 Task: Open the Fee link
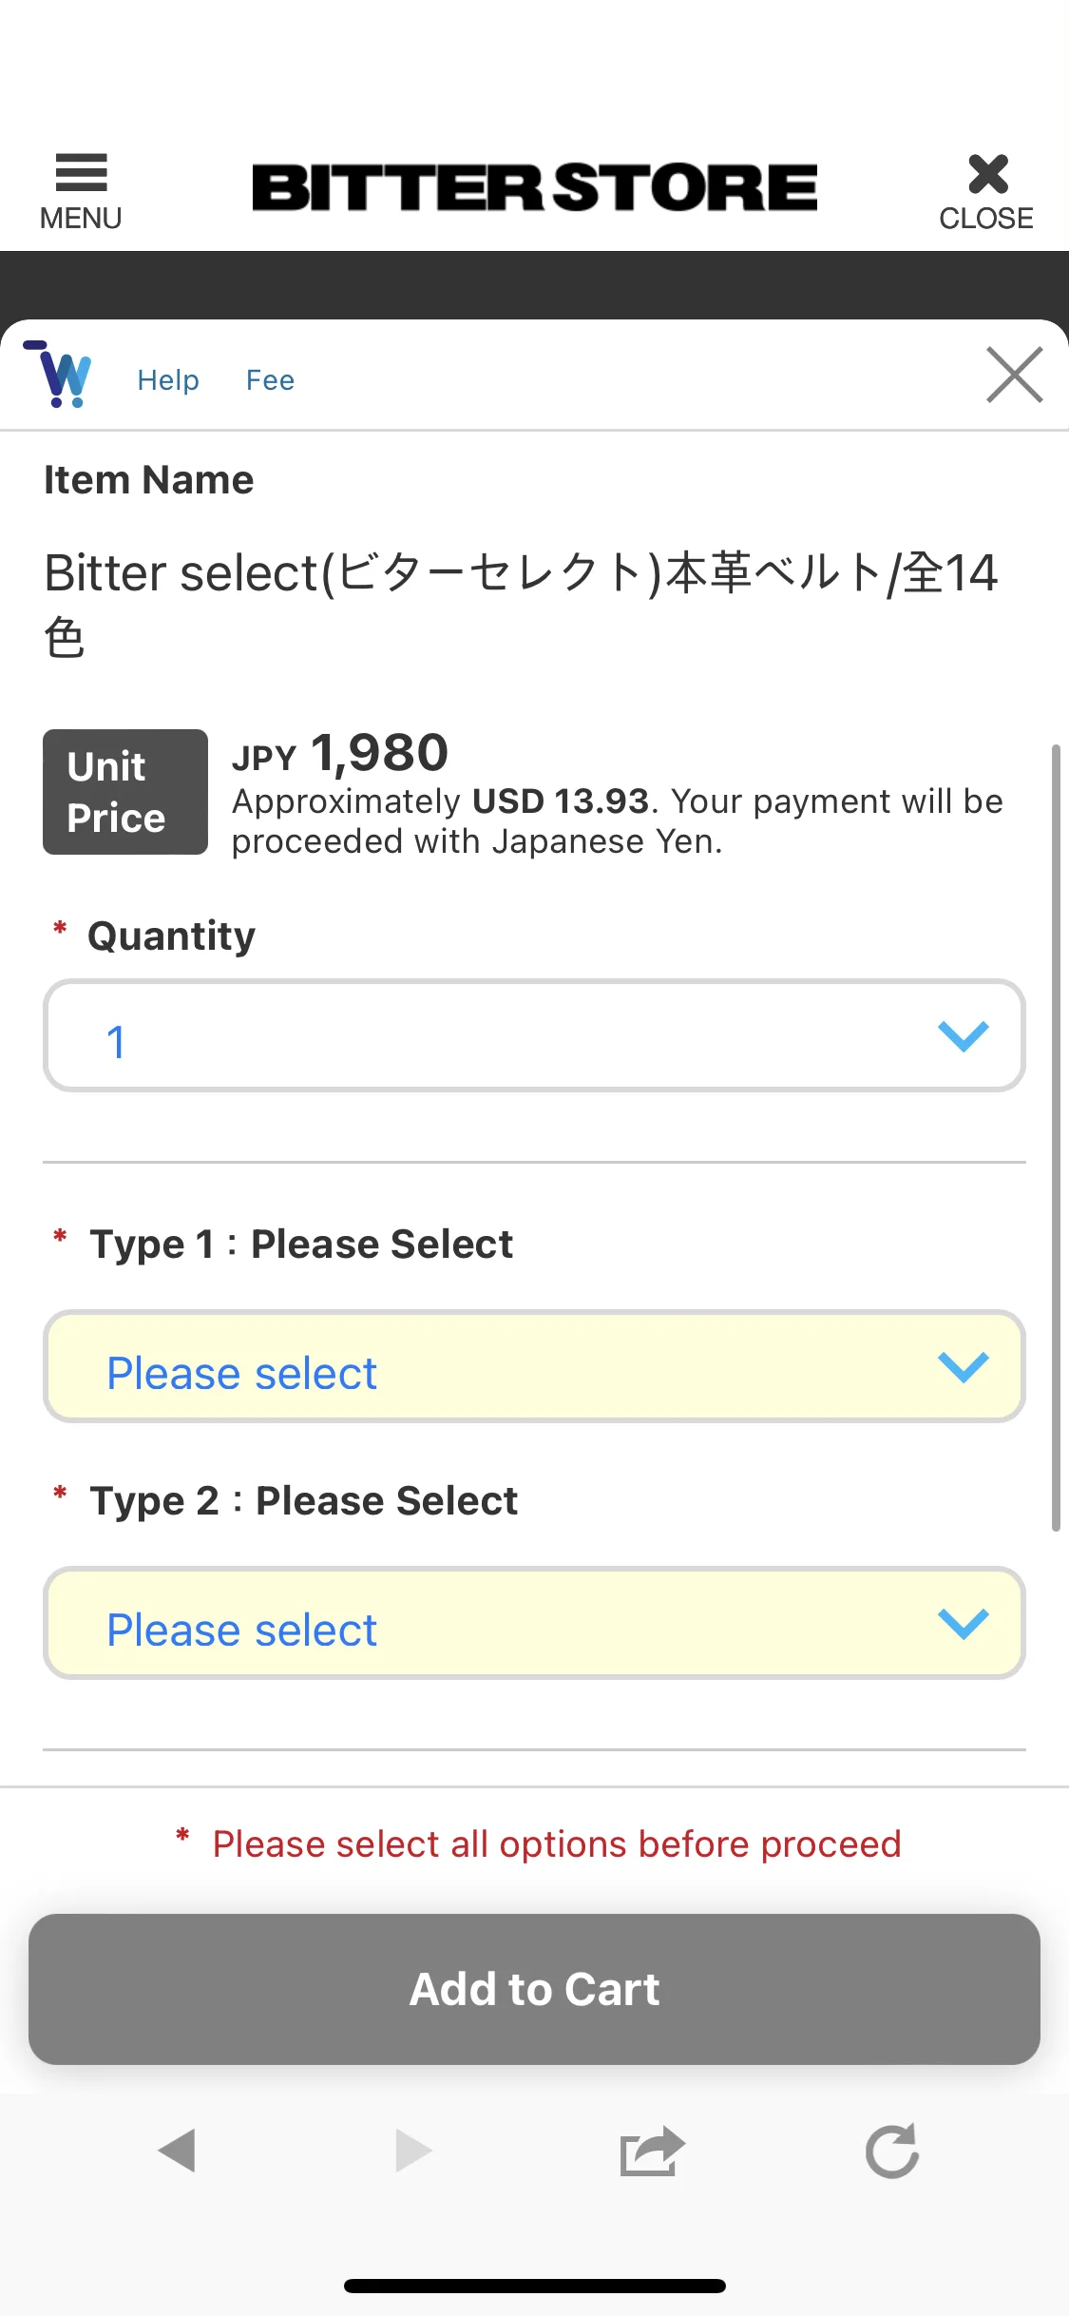point(270,380)
